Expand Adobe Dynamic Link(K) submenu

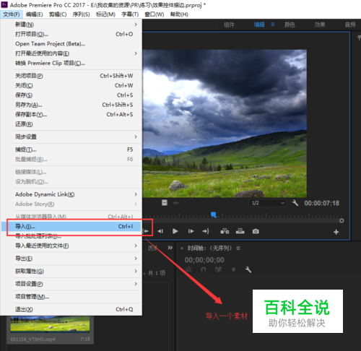pos(71,194)
